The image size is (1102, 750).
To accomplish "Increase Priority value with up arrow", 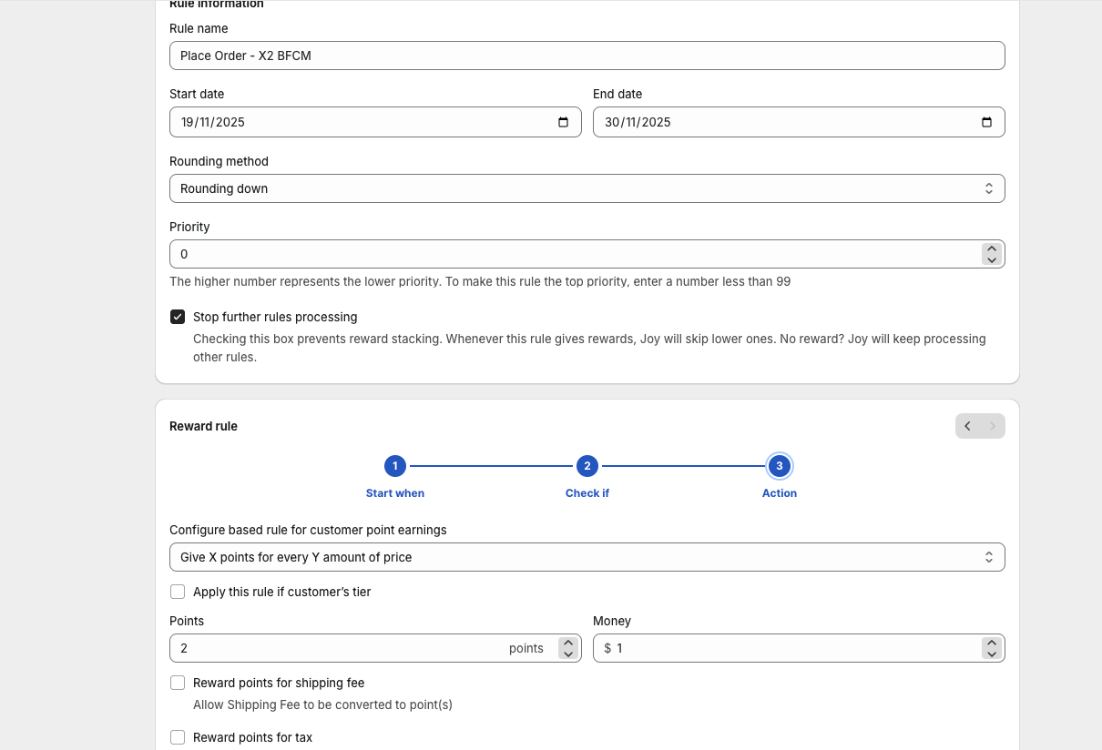I will (992, 248).
